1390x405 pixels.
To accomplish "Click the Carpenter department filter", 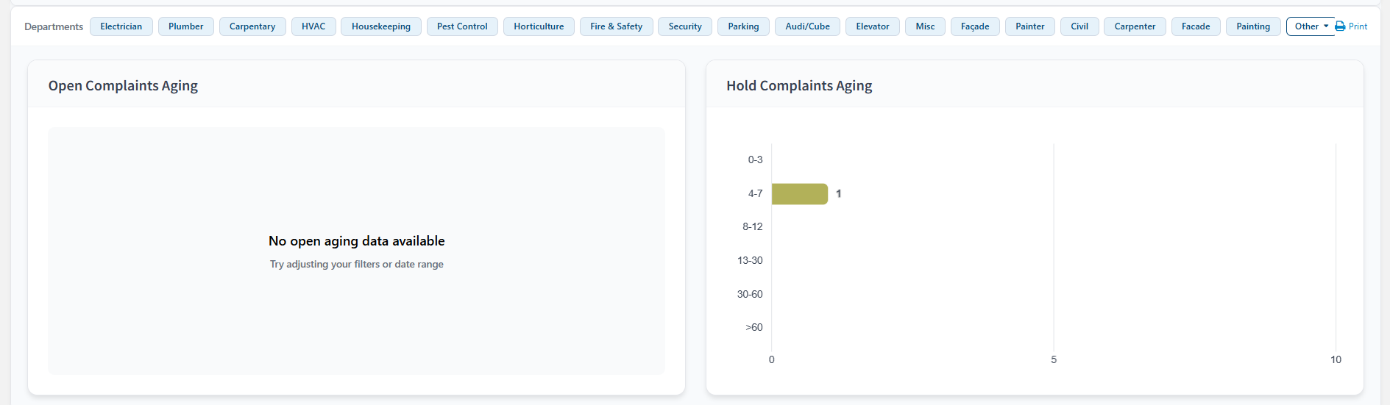I will pos(1135,26).
